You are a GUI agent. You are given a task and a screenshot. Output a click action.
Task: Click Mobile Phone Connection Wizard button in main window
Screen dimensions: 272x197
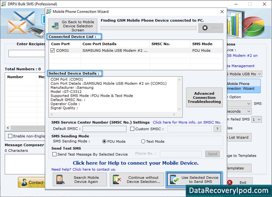coord(243,86)
